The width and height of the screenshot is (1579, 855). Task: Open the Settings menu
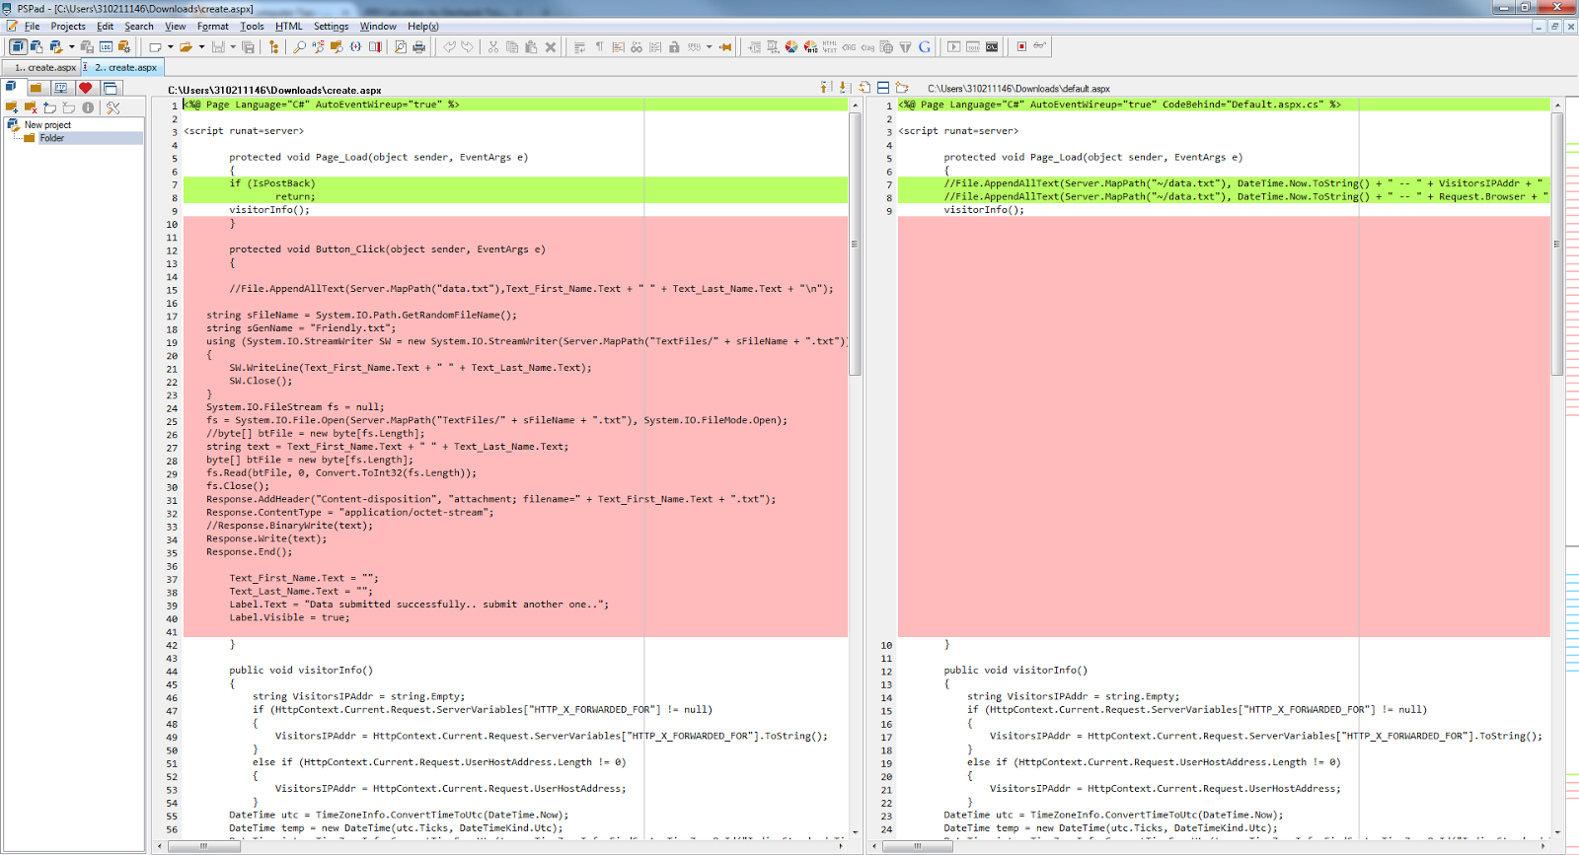click(331, 27)
